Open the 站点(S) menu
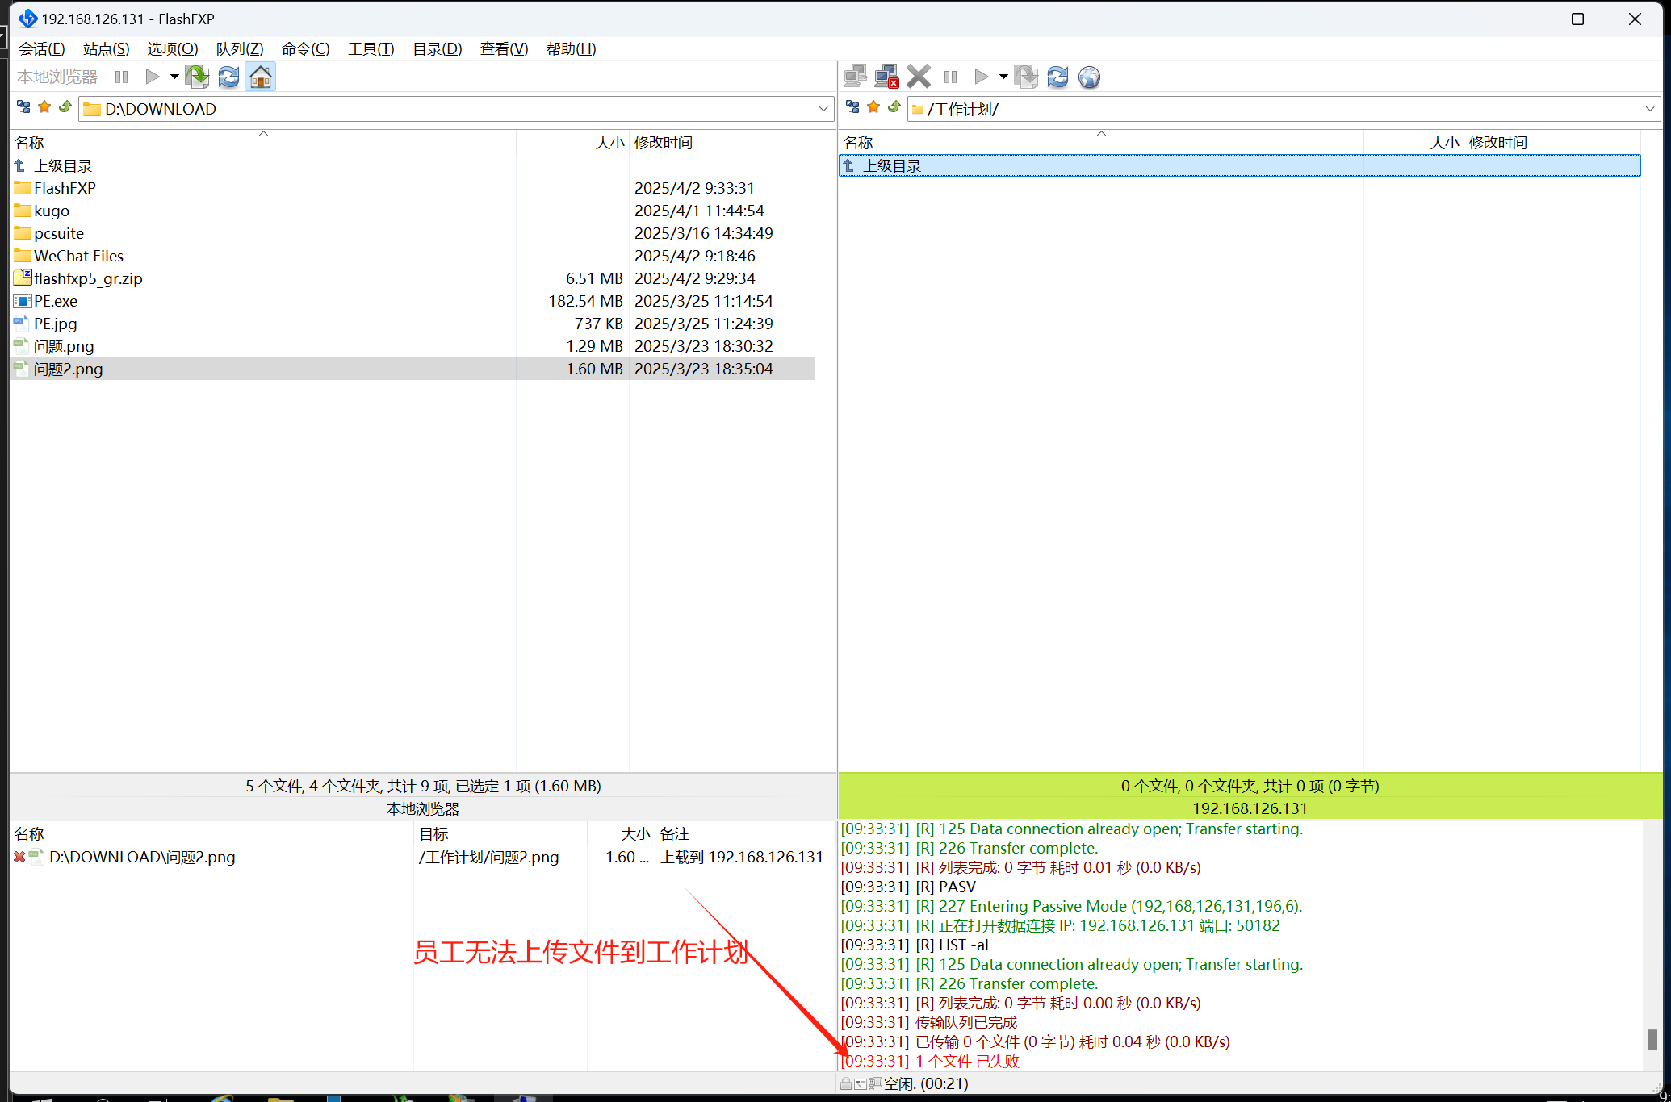The width and height of the screenshot is (1671, 1102). pyautogui.click(x=106, y=49)
